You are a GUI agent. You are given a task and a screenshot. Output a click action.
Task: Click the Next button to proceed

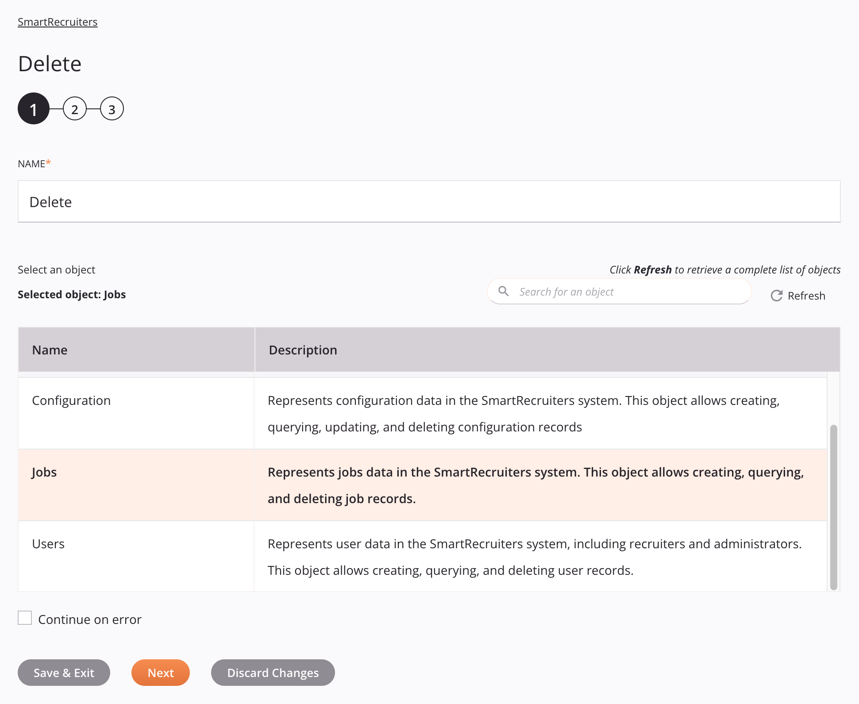tap(161, 672)
